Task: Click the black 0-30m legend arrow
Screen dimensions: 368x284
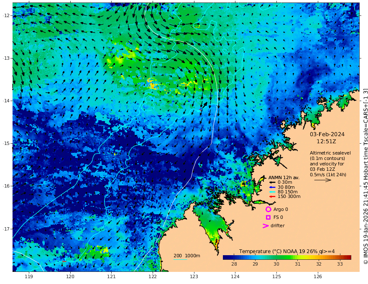Action: [272, 183]
